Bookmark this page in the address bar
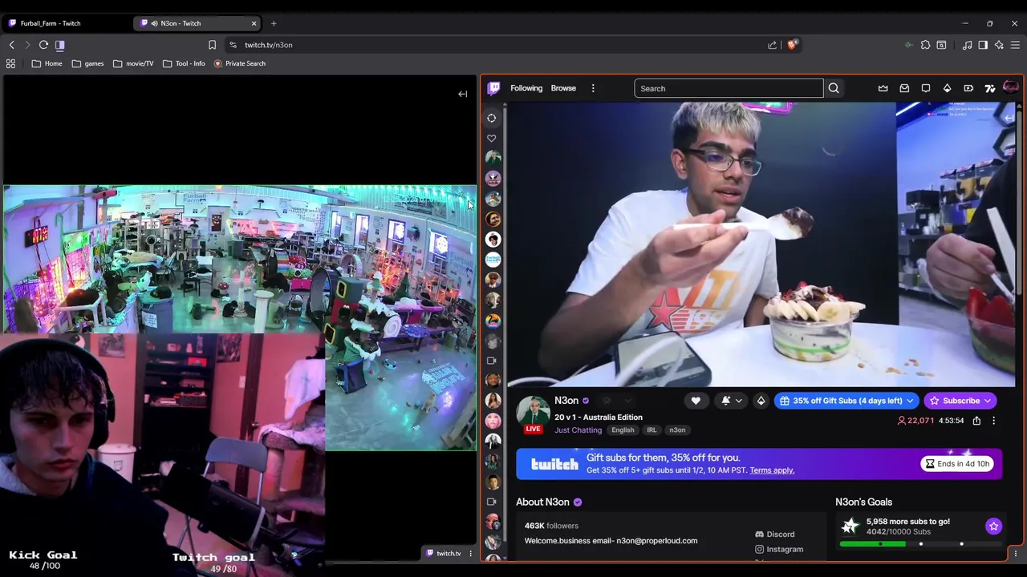 [x=212, y=45]
